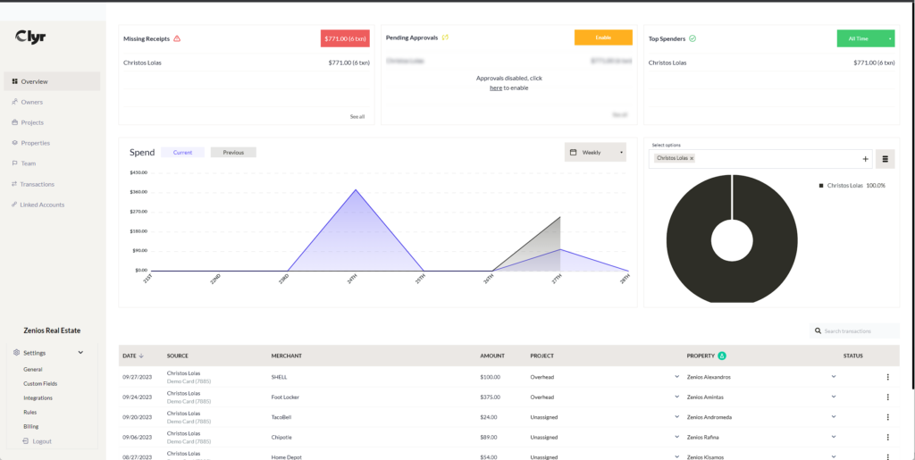Open Project dropdown for SHELL row
The height and width of the screenshot is (460, 915).
677,377
